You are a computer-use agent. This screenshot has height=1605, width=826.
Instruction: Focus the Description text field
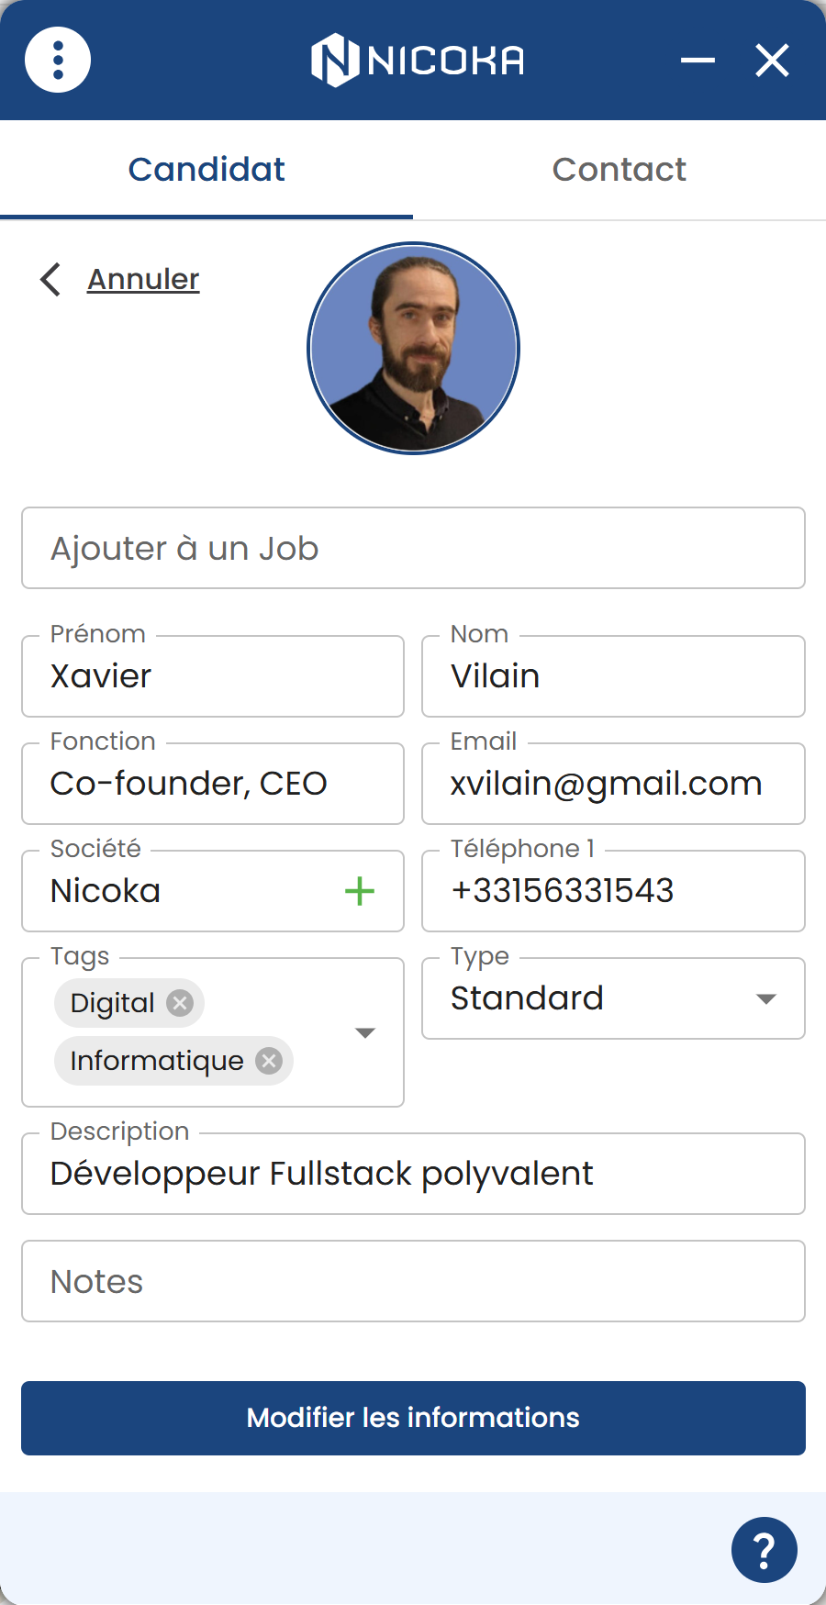click(x=413, y=1175)
